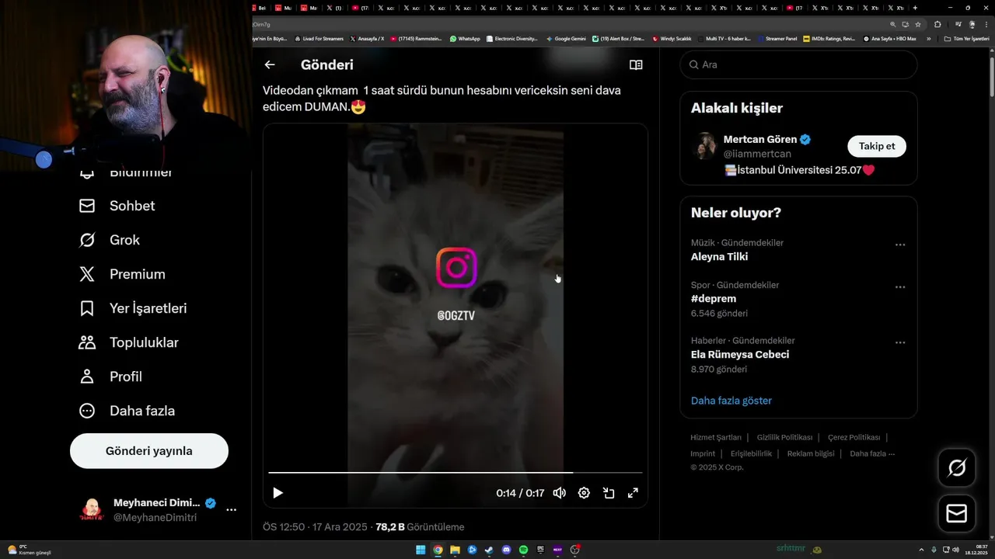Screen dimensions: 995x559
Task: Open WhatsApp bookmark in bookmarks bar
Action: tap(465, 39)
